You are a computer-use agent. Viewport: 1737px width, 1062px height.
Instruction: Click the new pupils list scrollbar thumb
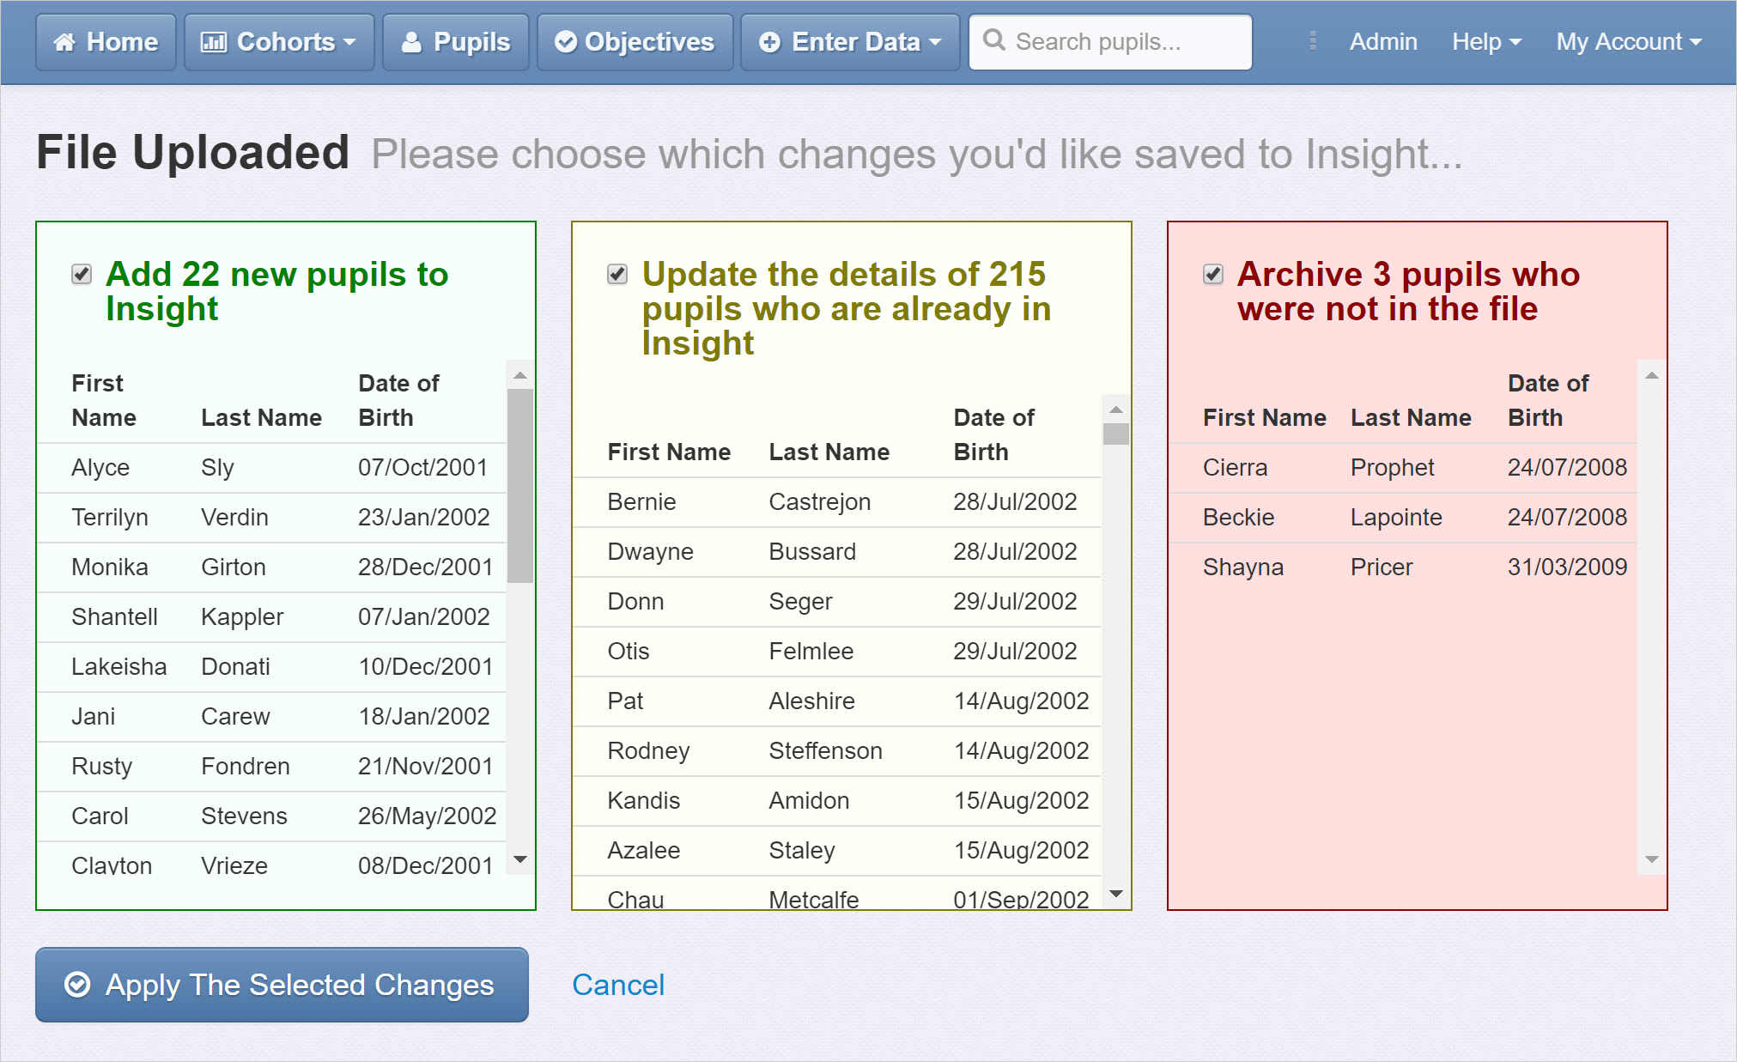tap(519, 486)
